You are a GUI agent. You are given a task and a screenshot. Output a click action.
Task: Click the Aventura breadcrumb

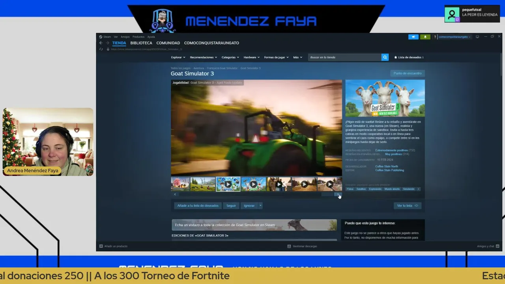coord(199,68)
